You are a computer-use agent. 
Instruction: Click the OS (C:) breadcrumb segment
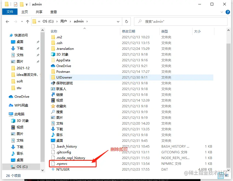coord(48,21)
